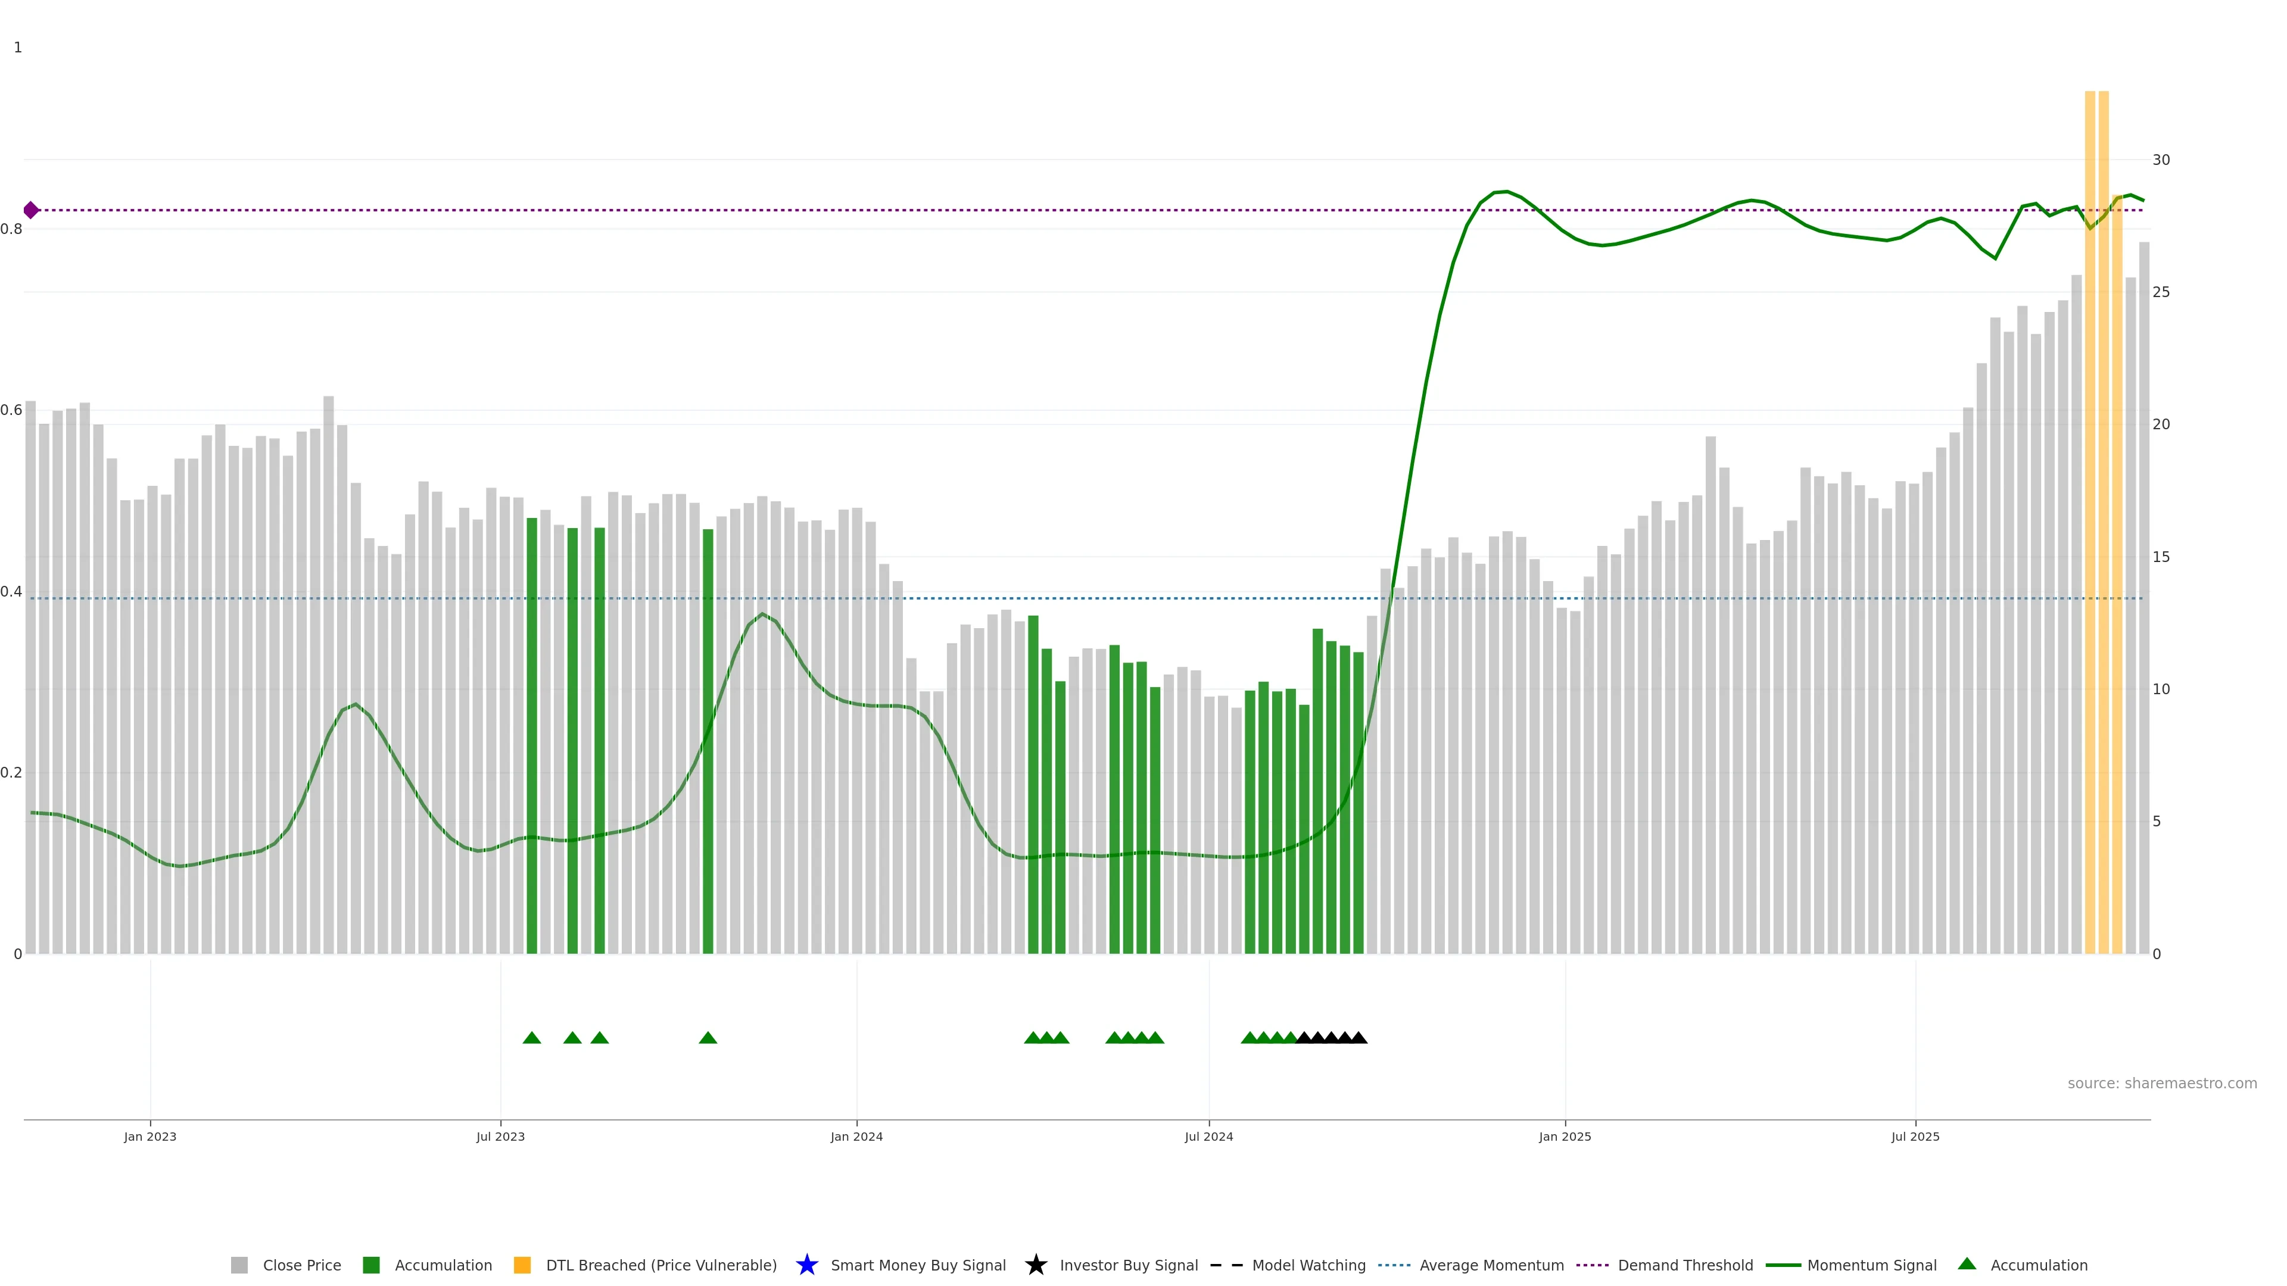Click the Jul 2024 axis label
Viewport: 2287px width, 1286px height.
(1208, 1137)
